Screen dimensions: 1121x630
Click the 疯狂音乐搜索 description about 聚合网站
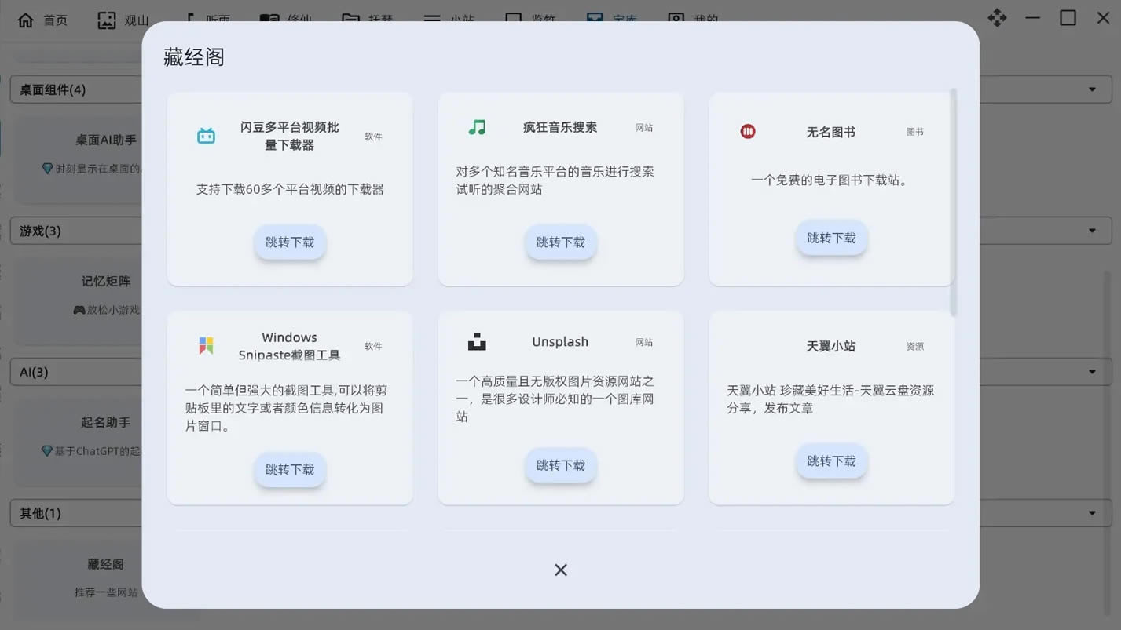(x=555, y=180)
